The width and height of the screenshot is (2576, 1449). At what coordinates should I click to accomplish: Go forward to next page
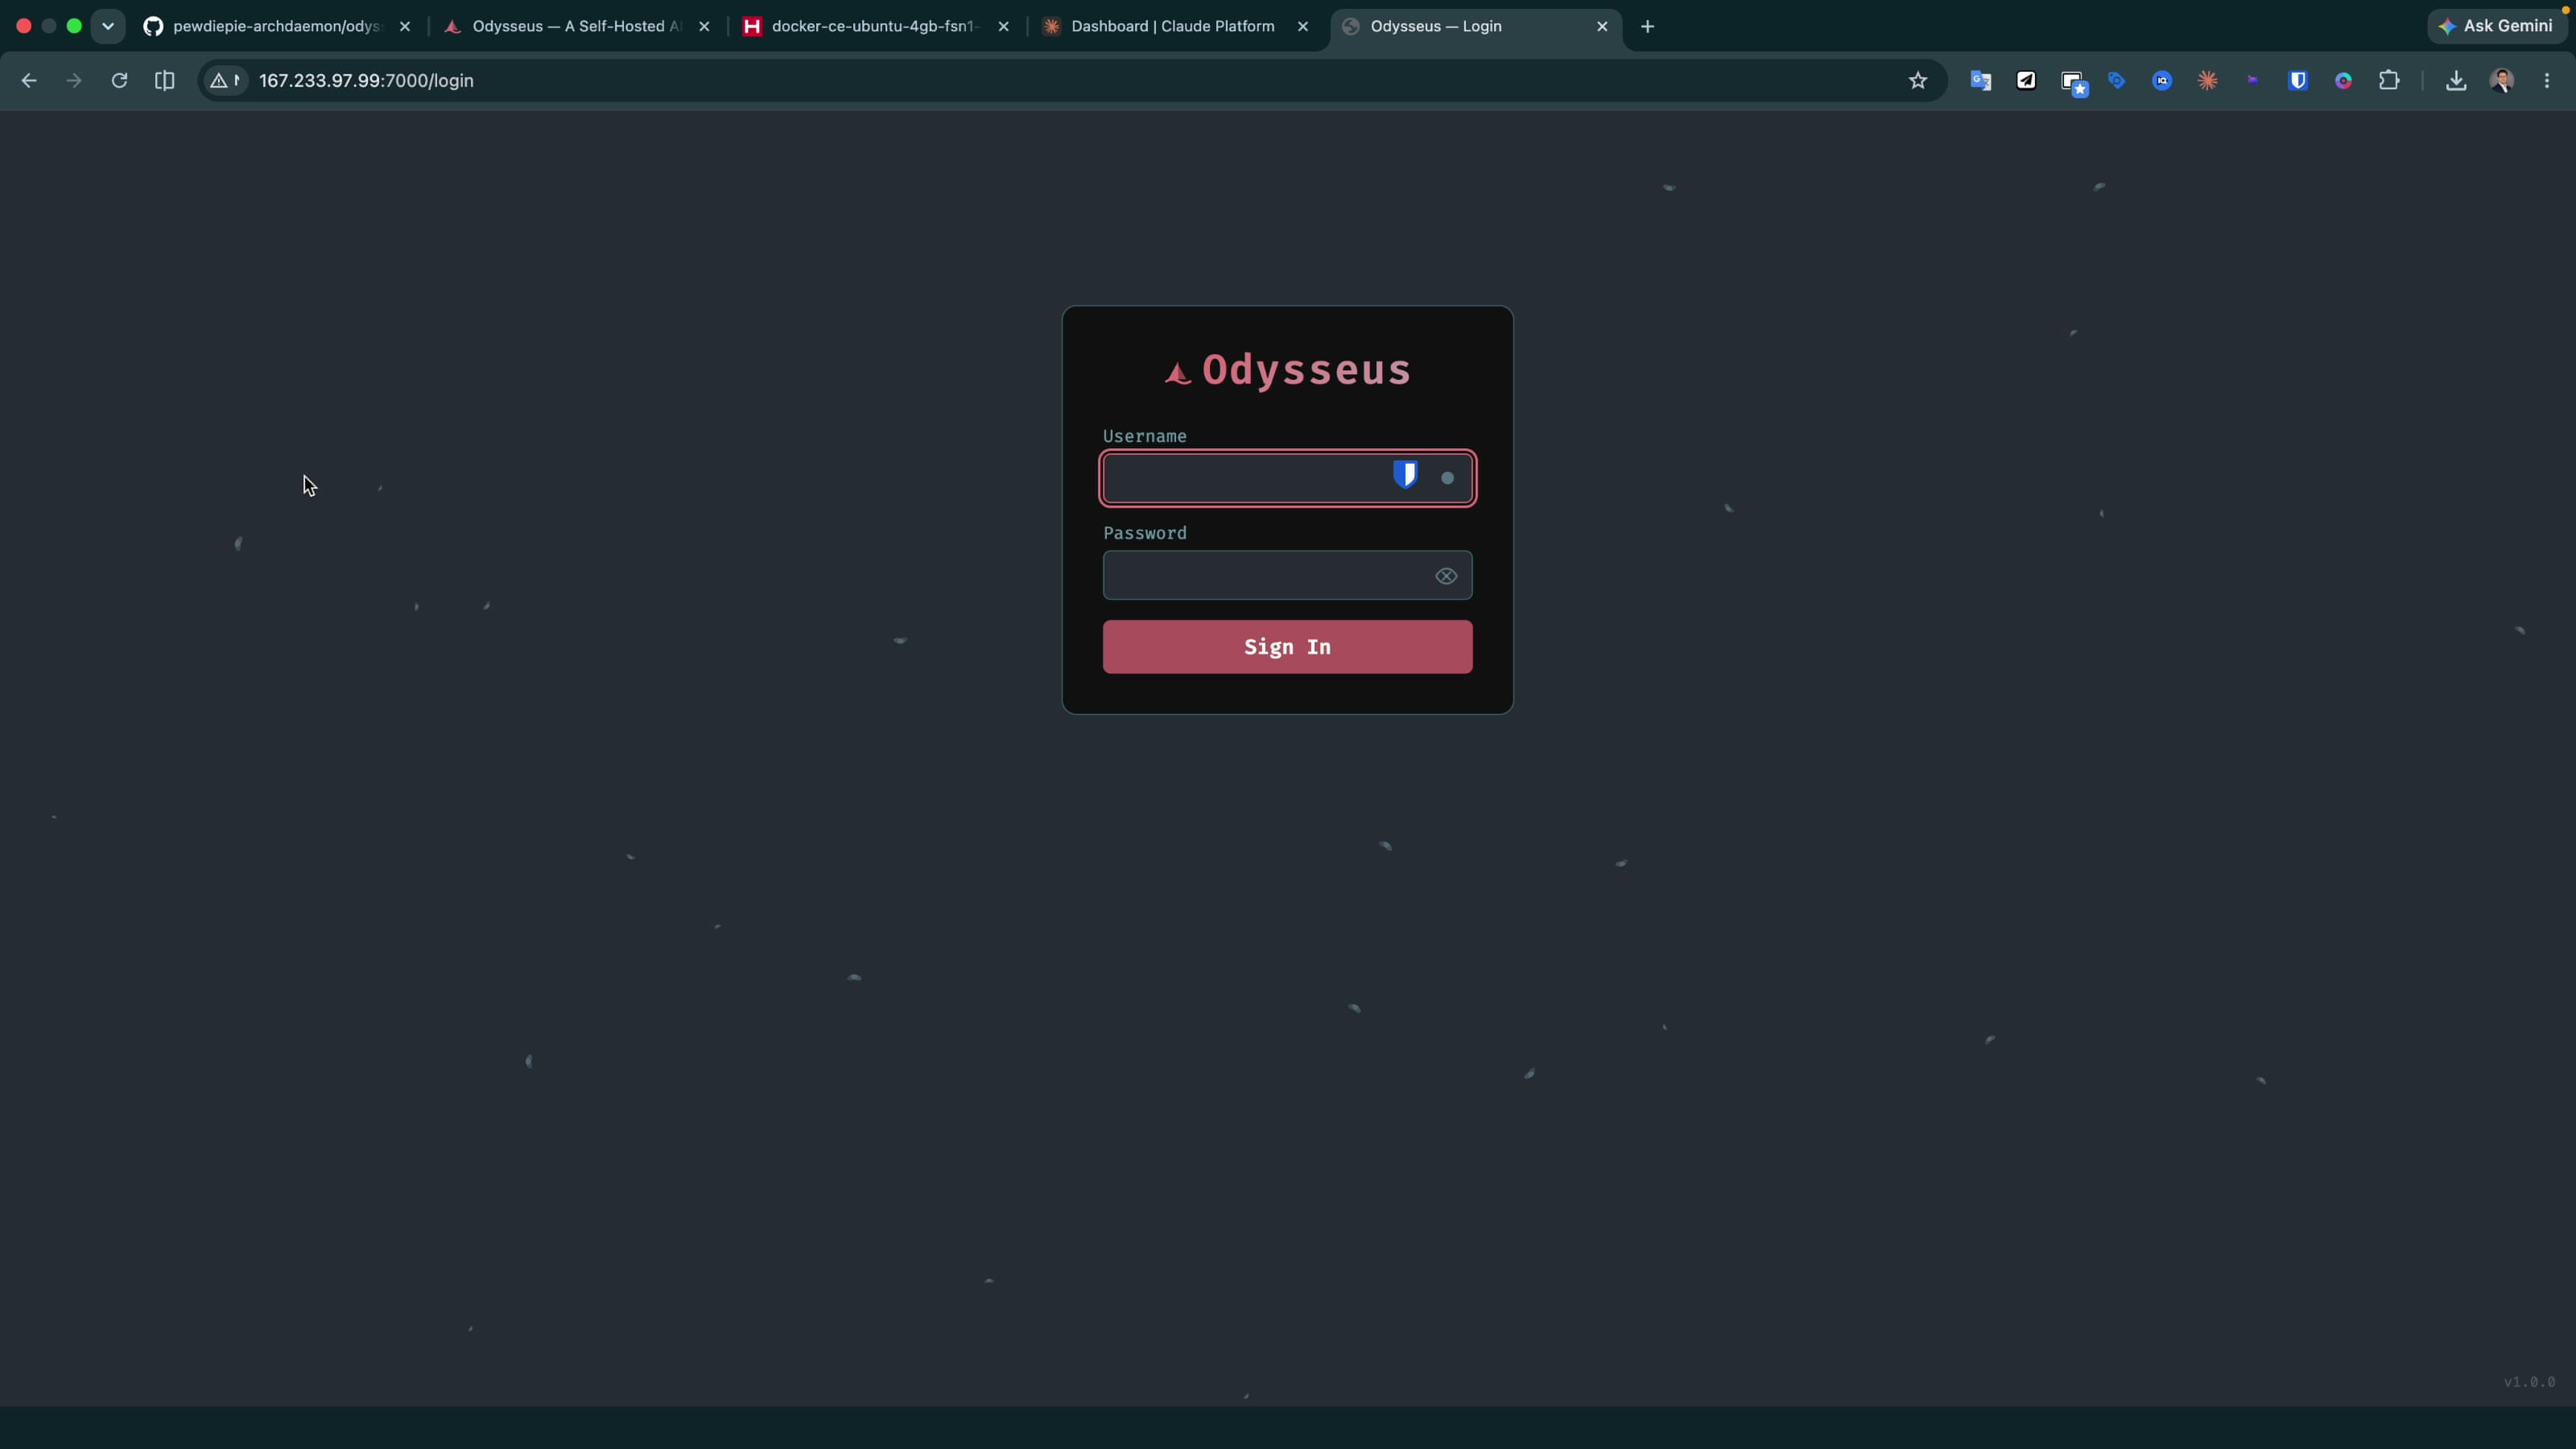click(74, 81)
